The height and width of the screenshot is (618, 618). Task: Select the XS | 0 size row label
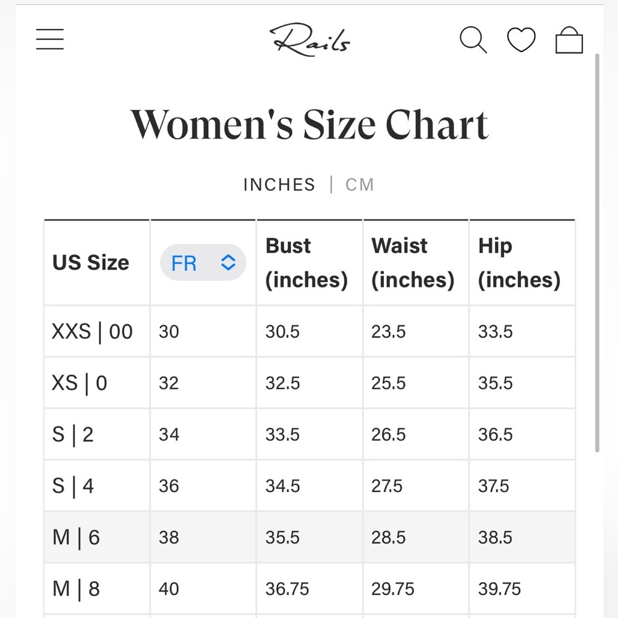tap(79, 383)
